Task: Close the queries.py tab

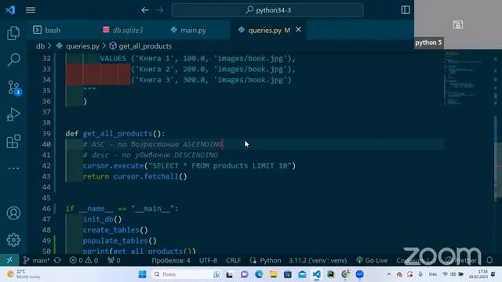Action: click(x=298, y=30)
